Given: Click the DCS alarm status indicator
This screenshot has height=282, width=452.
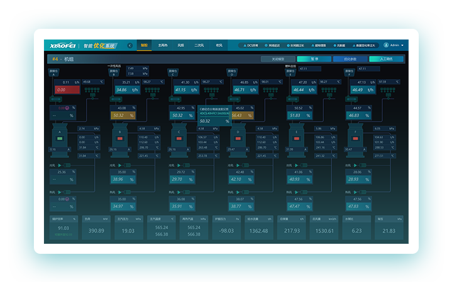Looking at the screenshot, I should (250, 46).
